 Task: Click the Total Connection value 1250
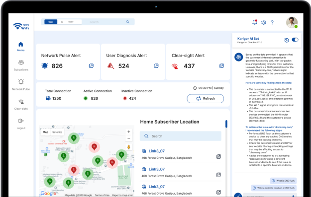[x=57, y=98]
